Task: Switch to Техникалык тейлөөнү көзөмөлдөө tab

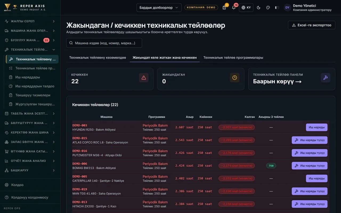Action: pos(98,58)
